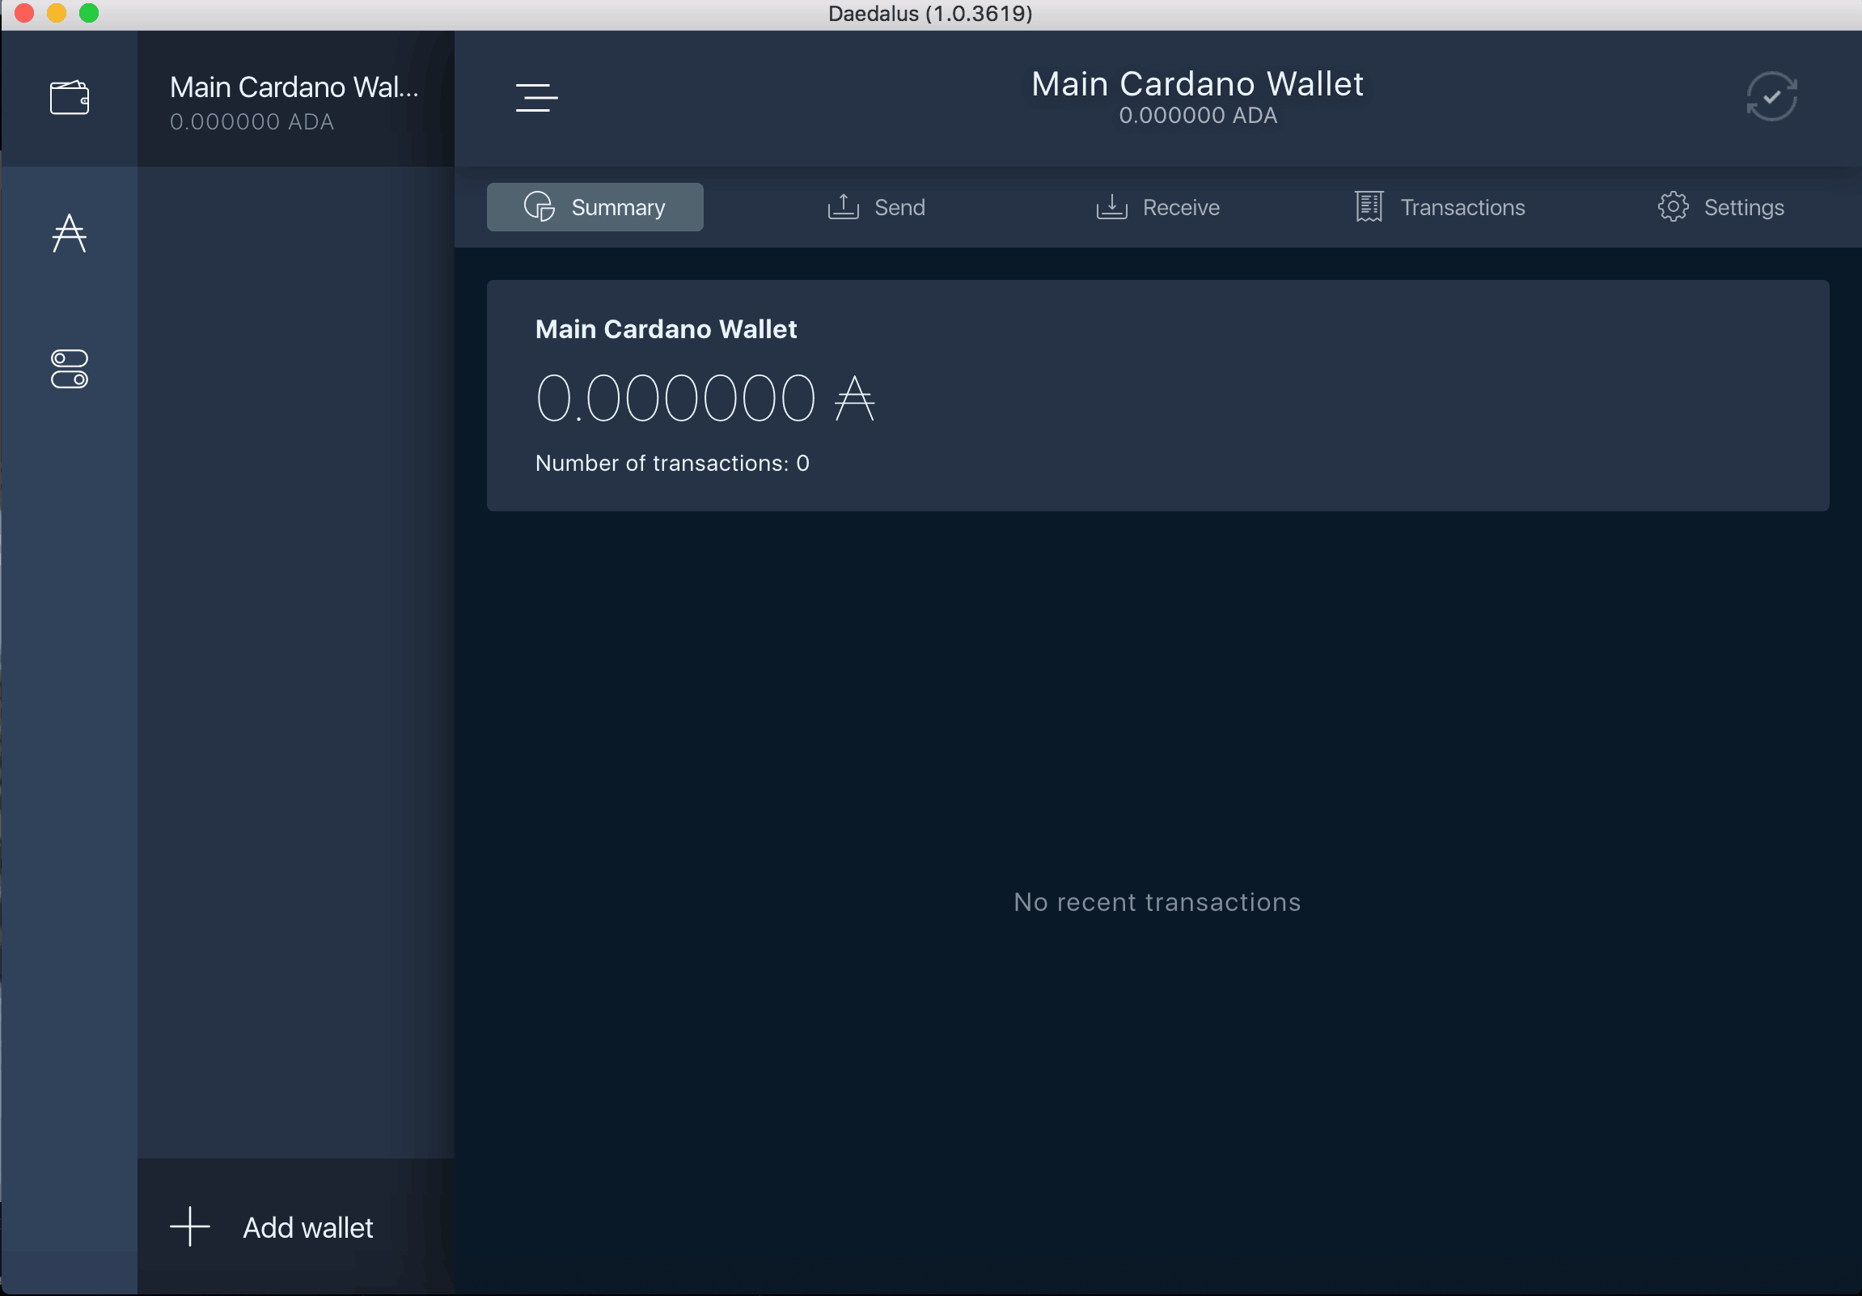Click the toggle/settings icon in sidebar
The image size is (1862, 1296).
(70, 369)
